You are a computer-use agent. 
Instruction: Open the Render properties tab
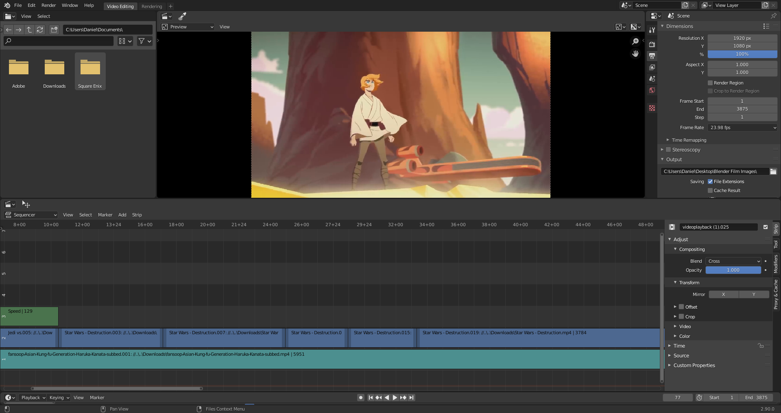652,44
